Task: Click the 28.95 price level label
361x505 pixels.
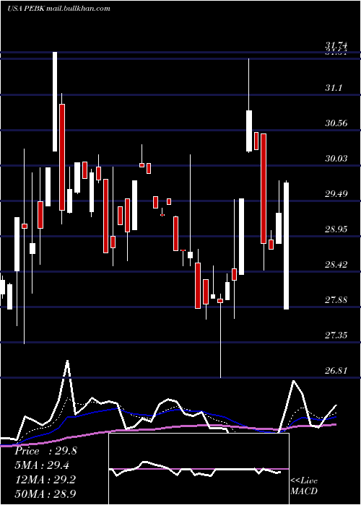Action: tap(336, 229)
